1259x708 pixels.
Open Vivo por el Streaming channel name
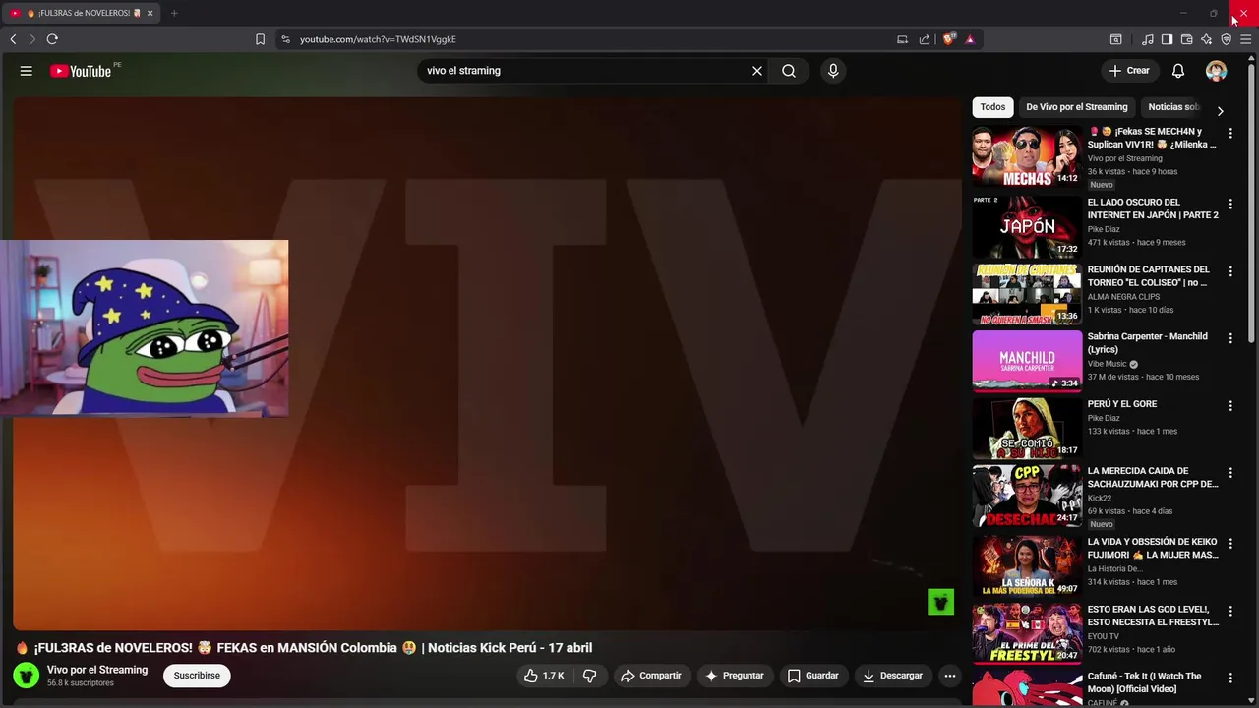click(x=97, y=670)
